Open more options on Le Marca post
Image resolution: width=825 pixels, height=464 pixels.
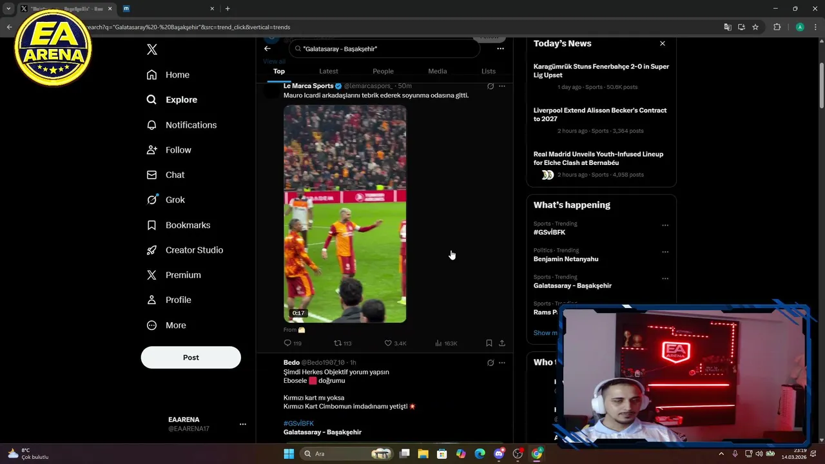tap(502, 86)
